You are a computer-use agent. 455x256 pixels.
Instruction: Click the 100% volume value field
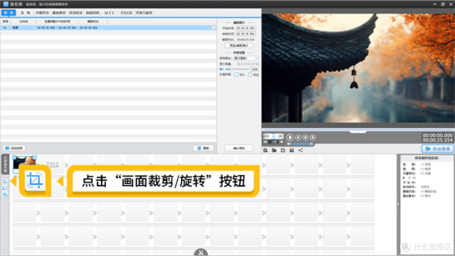tap(254, 69)
